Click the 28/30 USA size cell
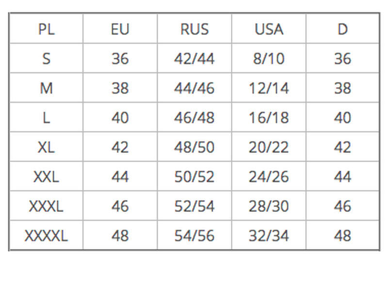 point(269,206)
